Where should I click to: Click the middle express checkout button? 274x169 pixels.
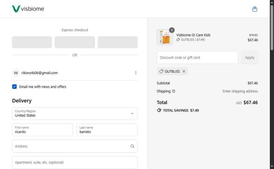[75, 42]
